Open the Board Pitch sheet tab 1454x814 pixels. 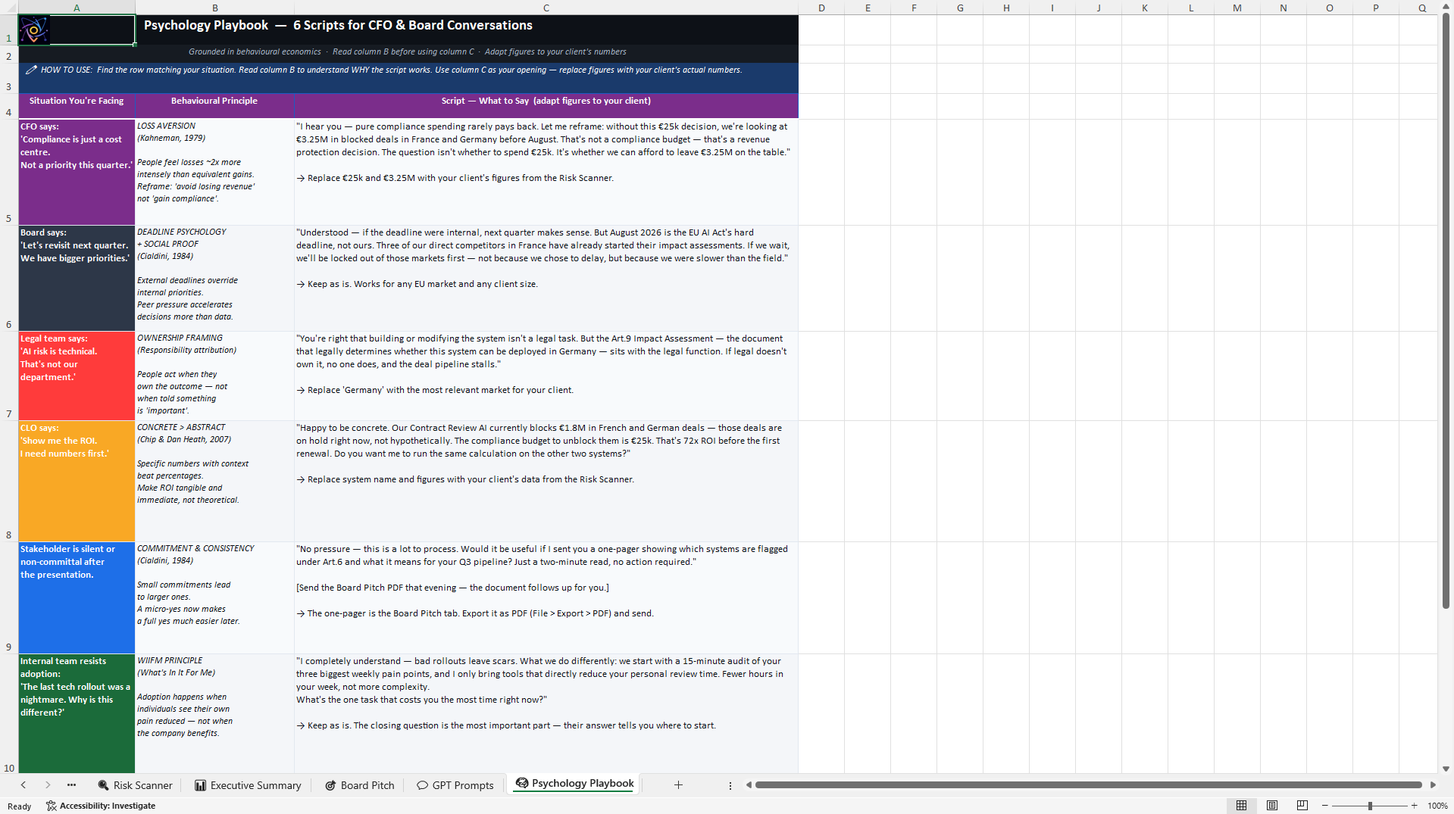(x=360, y=785)
